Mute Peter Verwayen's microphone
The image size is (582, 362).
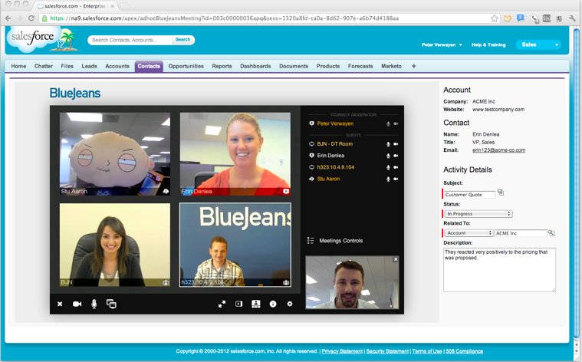(388, 123)
